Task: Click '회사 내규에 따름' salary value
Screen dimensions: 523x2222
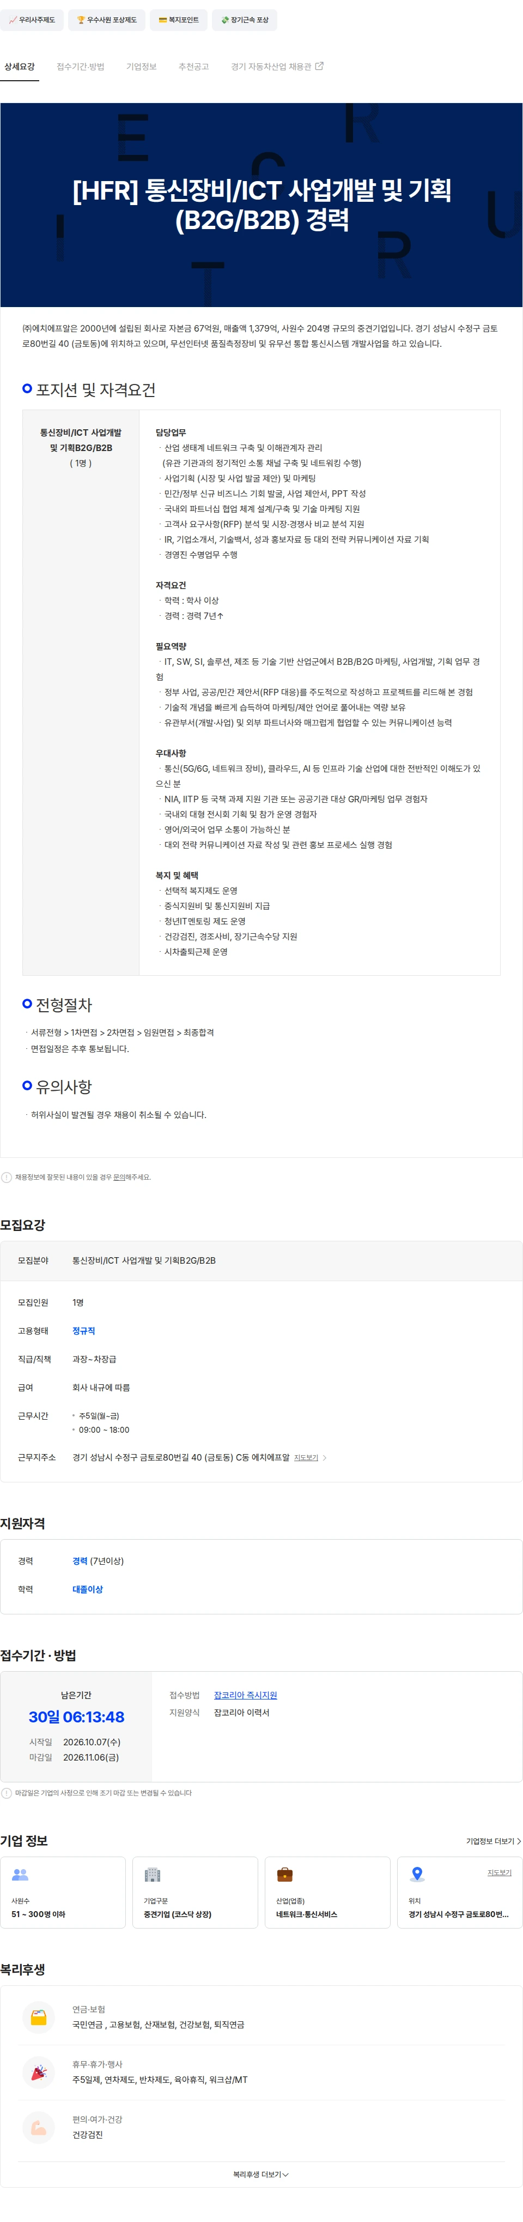Action: pyautogui.click(x=101, y=1387)
